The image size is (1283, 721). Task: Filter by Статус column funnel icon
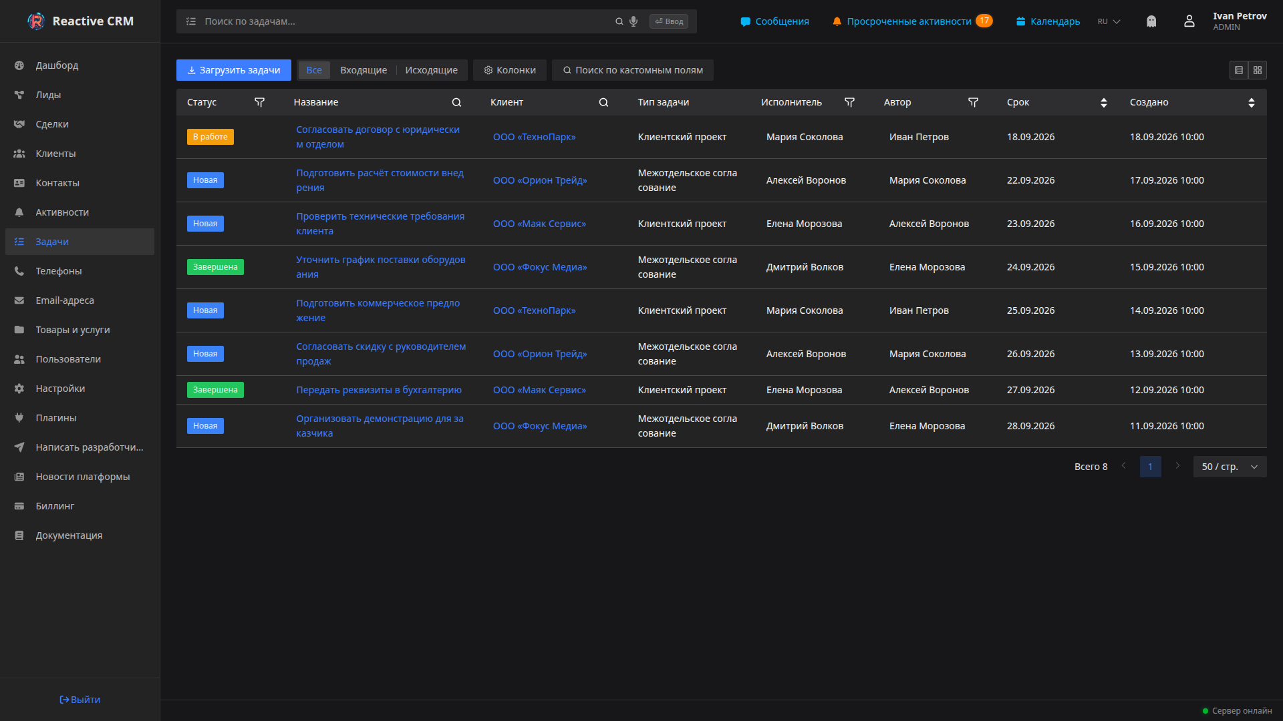click(x=259, y=102)
